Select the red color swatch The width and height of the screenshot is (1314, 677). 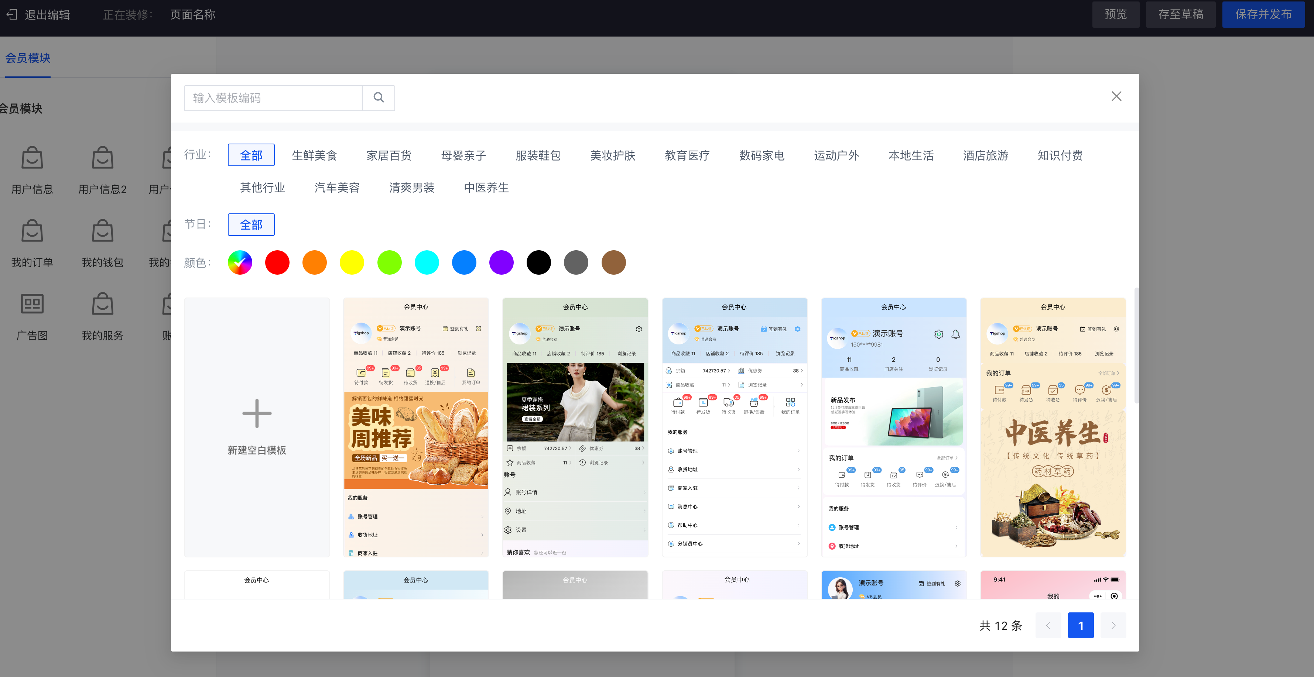click(x=277, y=262)
